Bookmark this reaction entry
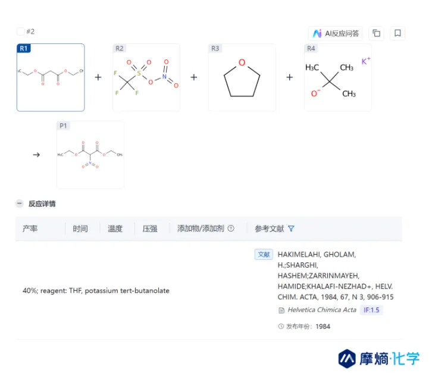Viewport: 432px width, 376px height. click(397, 33)
